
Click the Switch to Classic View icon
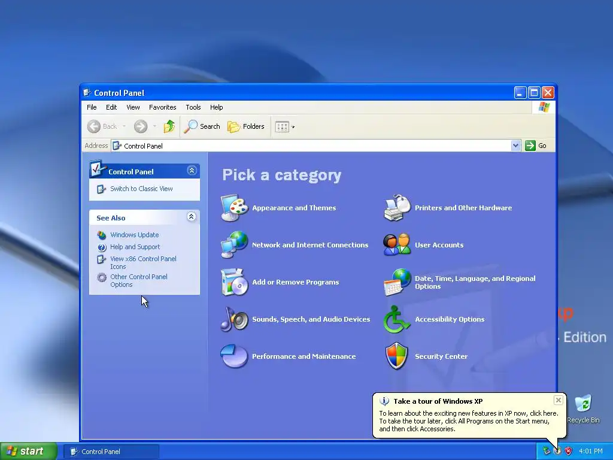[x=101, y=189]
